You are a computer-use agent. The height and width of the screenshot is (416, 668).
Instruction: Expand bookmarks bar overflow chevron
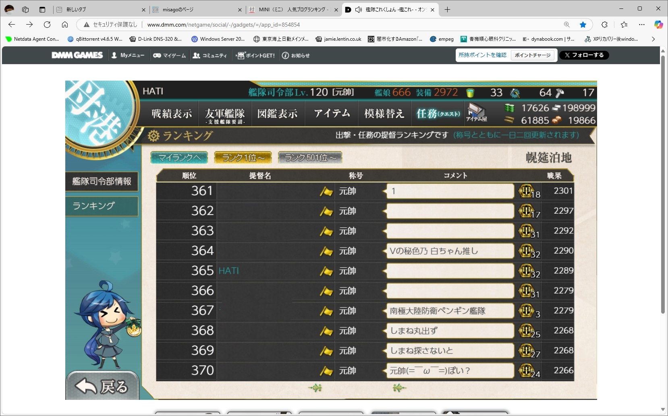[653, 39]
